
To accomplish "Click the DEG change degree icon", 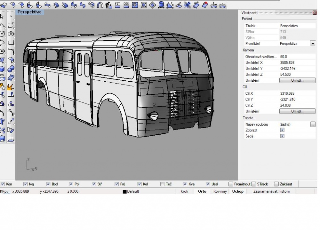I will pyautogui.click(x=126, y=5).
